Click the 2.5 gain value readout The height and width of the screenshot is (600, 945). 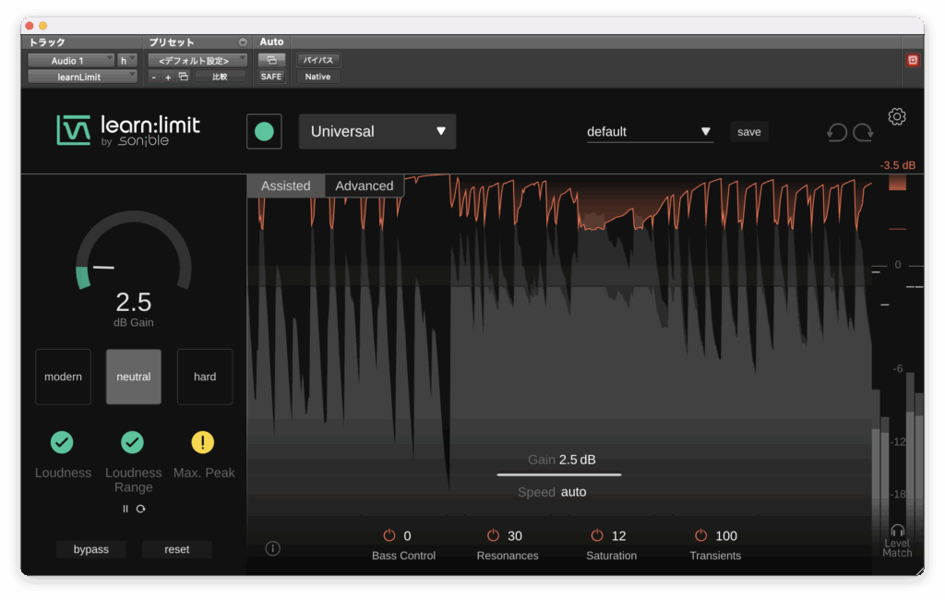(x=133, y=302)
